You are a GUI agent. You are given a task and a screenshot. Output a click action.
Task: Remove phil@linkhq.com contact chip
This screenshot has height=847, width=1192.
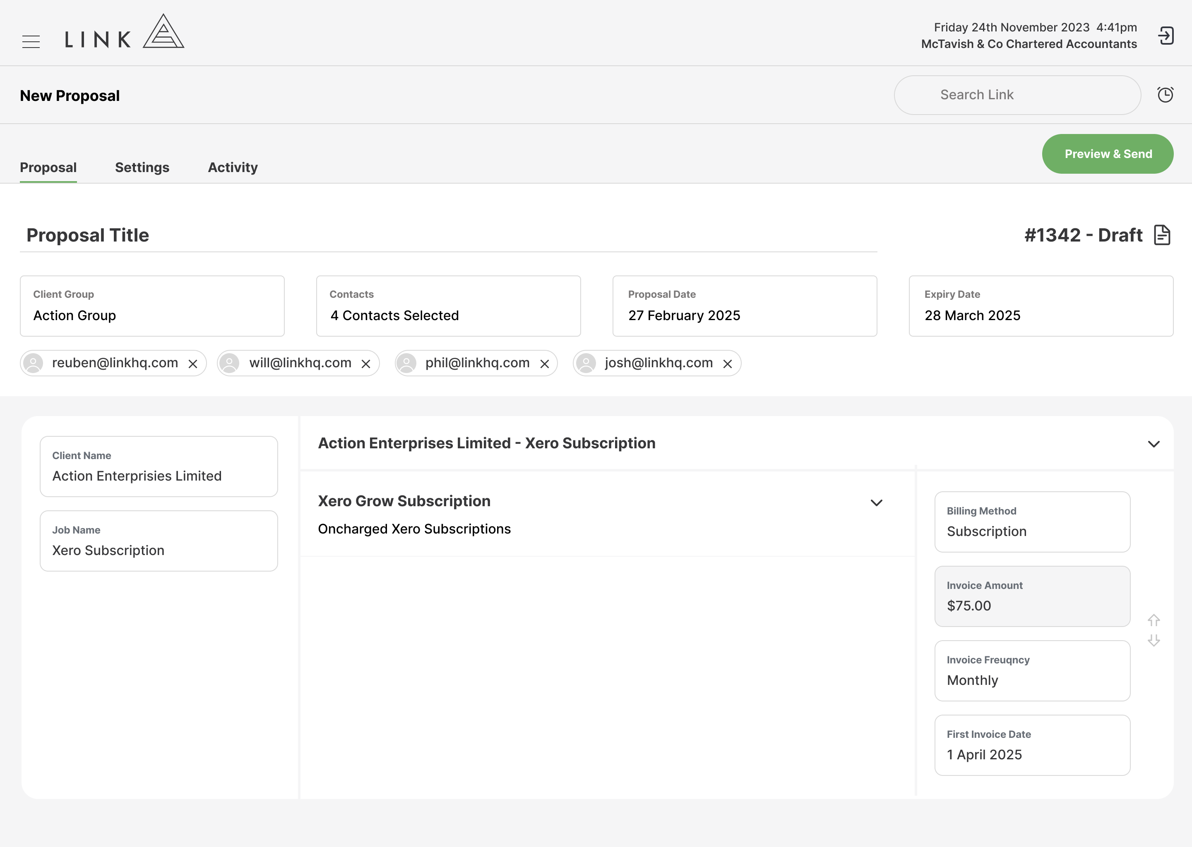(544, 364)
